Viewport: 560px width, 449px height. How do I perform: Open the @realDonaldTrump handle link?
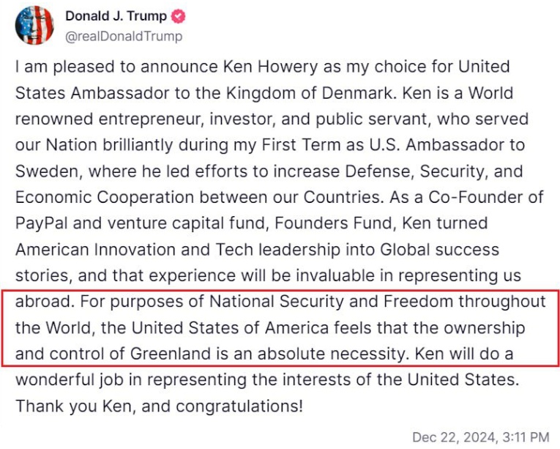[x=124, y=36]
